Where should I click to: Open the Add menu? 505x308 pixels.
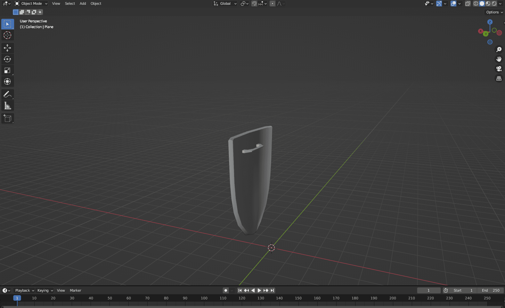83,4
